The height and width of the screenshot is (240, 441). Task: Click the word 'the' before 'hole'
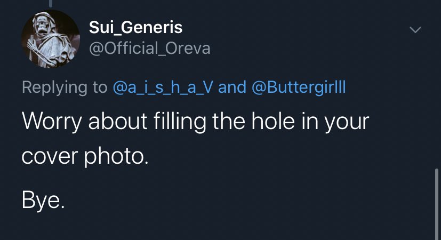tap(234, 122)
